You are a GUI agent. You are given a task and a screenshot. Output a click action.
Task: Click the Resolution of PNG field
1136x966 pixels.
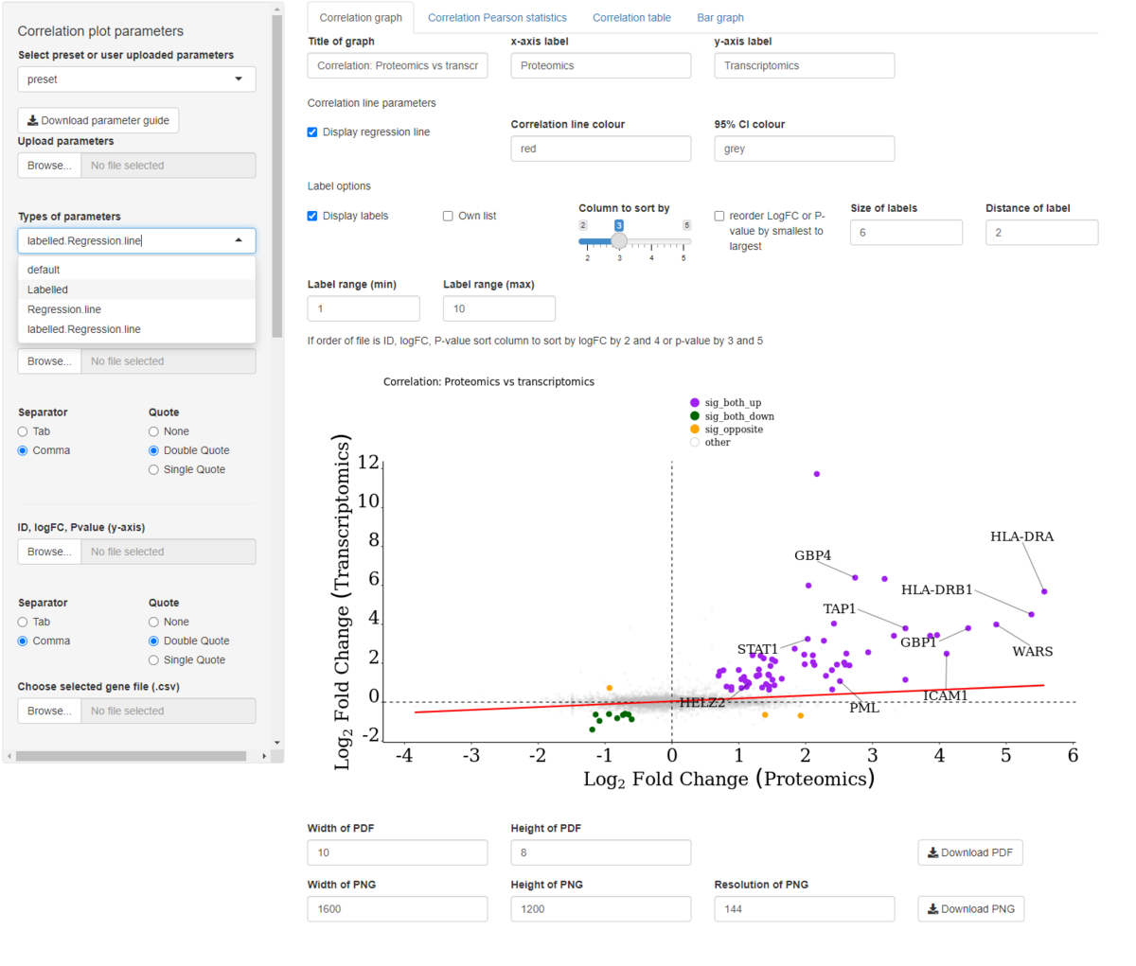tap(805, 909)
